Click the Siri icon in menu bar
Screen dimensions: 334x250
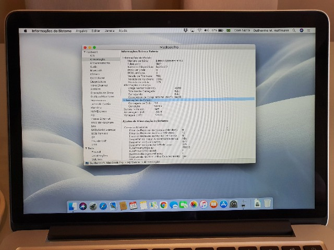coord(302,30)
